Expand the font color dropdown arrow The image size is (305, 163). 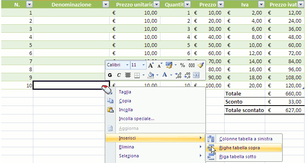pos(171,75)
